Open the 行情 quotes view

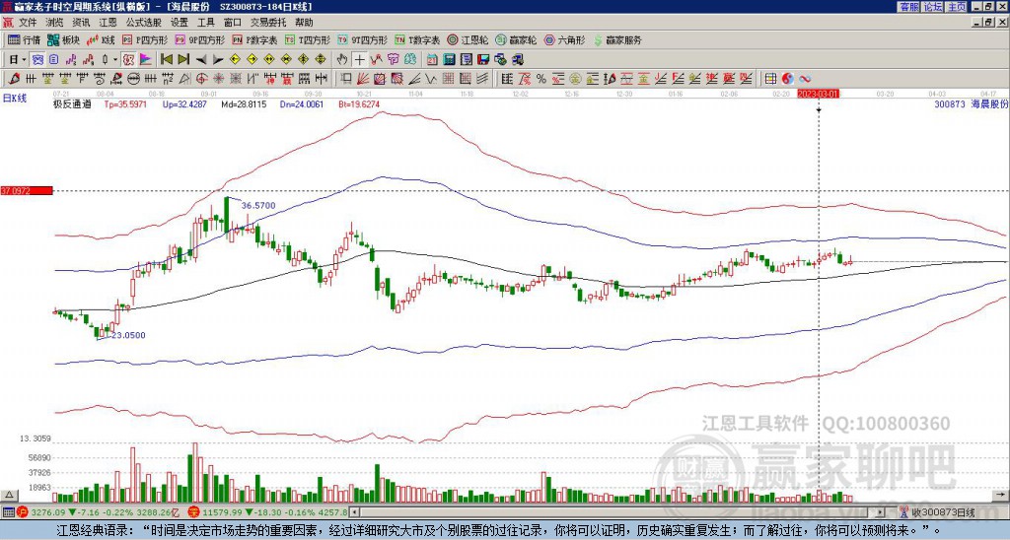tap(24, 39)
